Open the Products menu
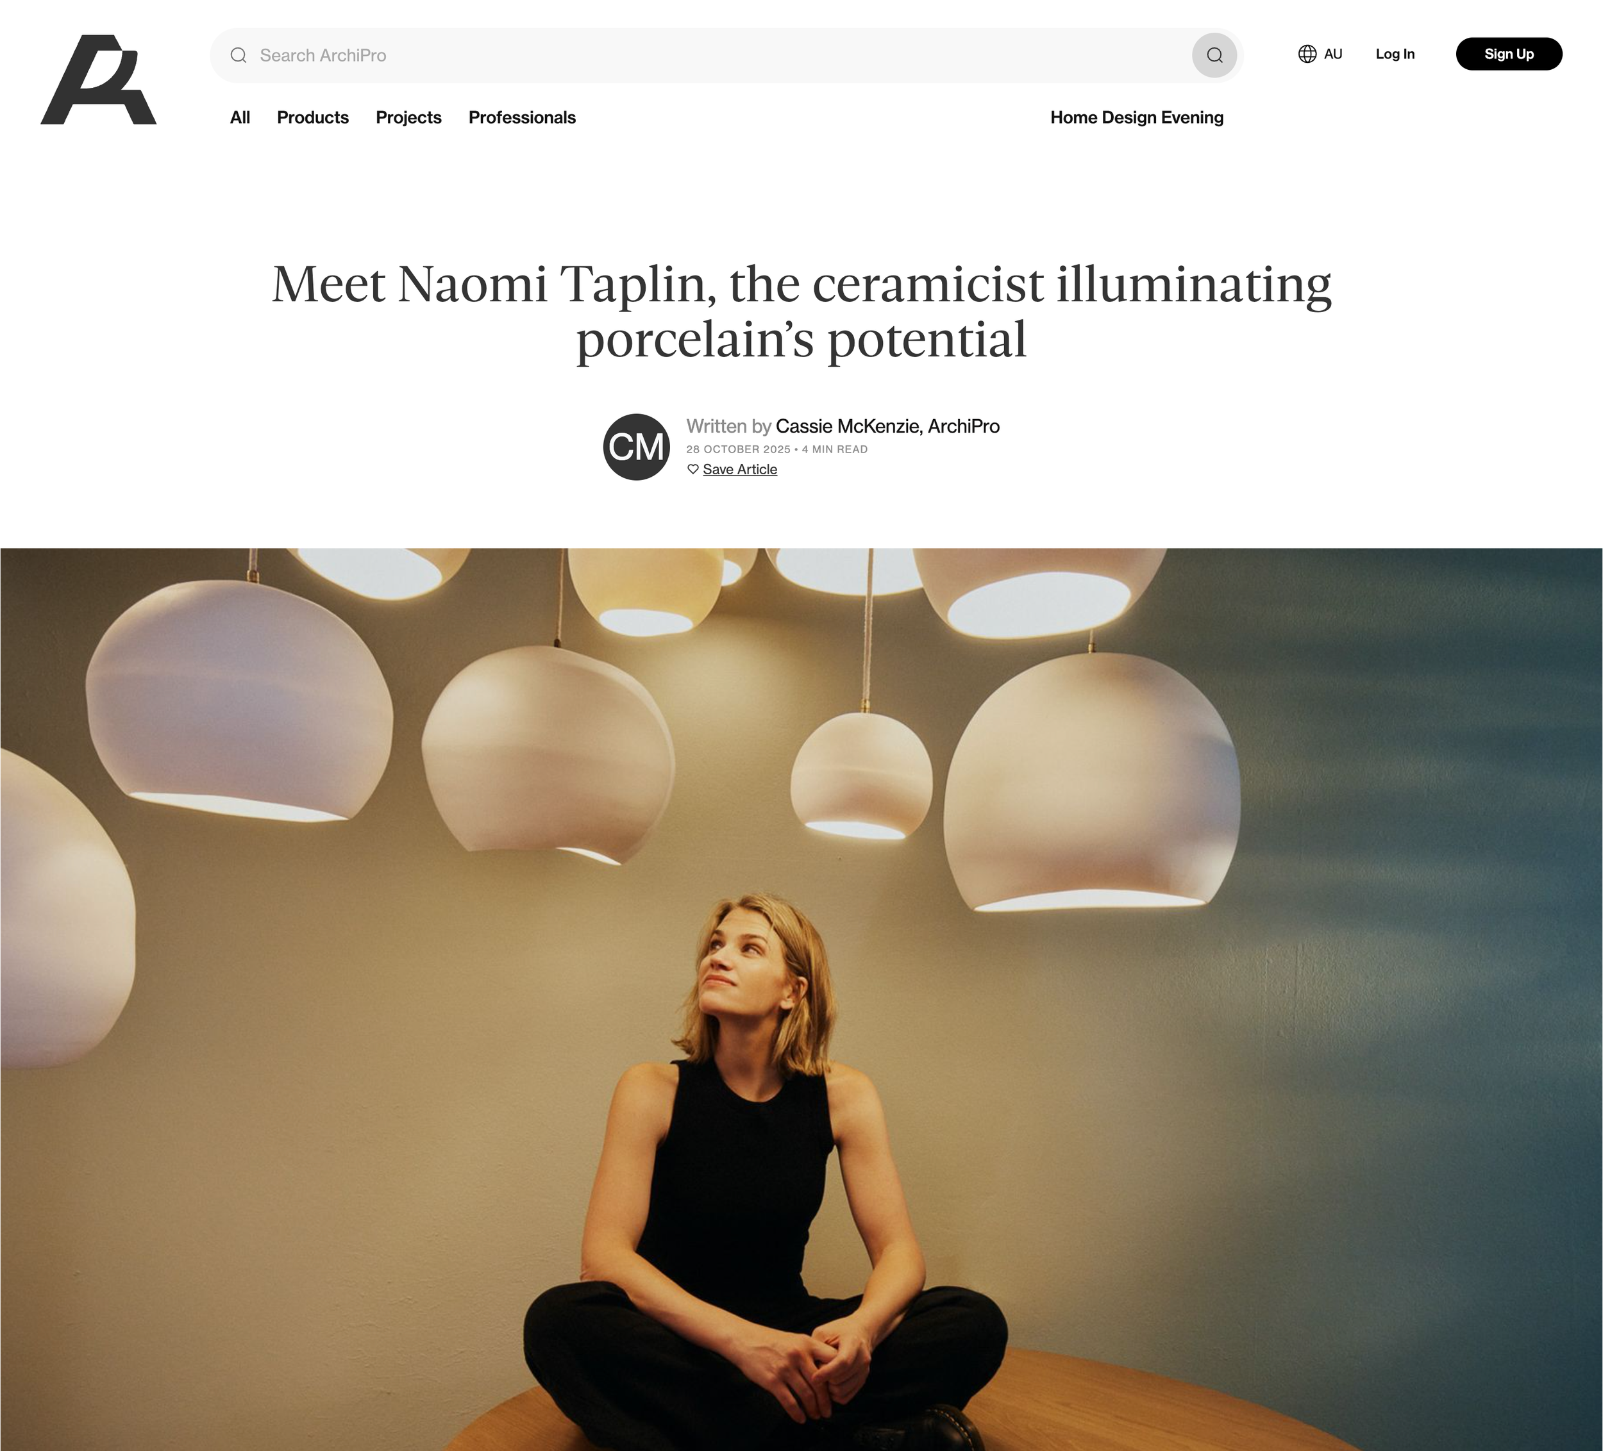1603x1451 pixels. coord(312,118)
